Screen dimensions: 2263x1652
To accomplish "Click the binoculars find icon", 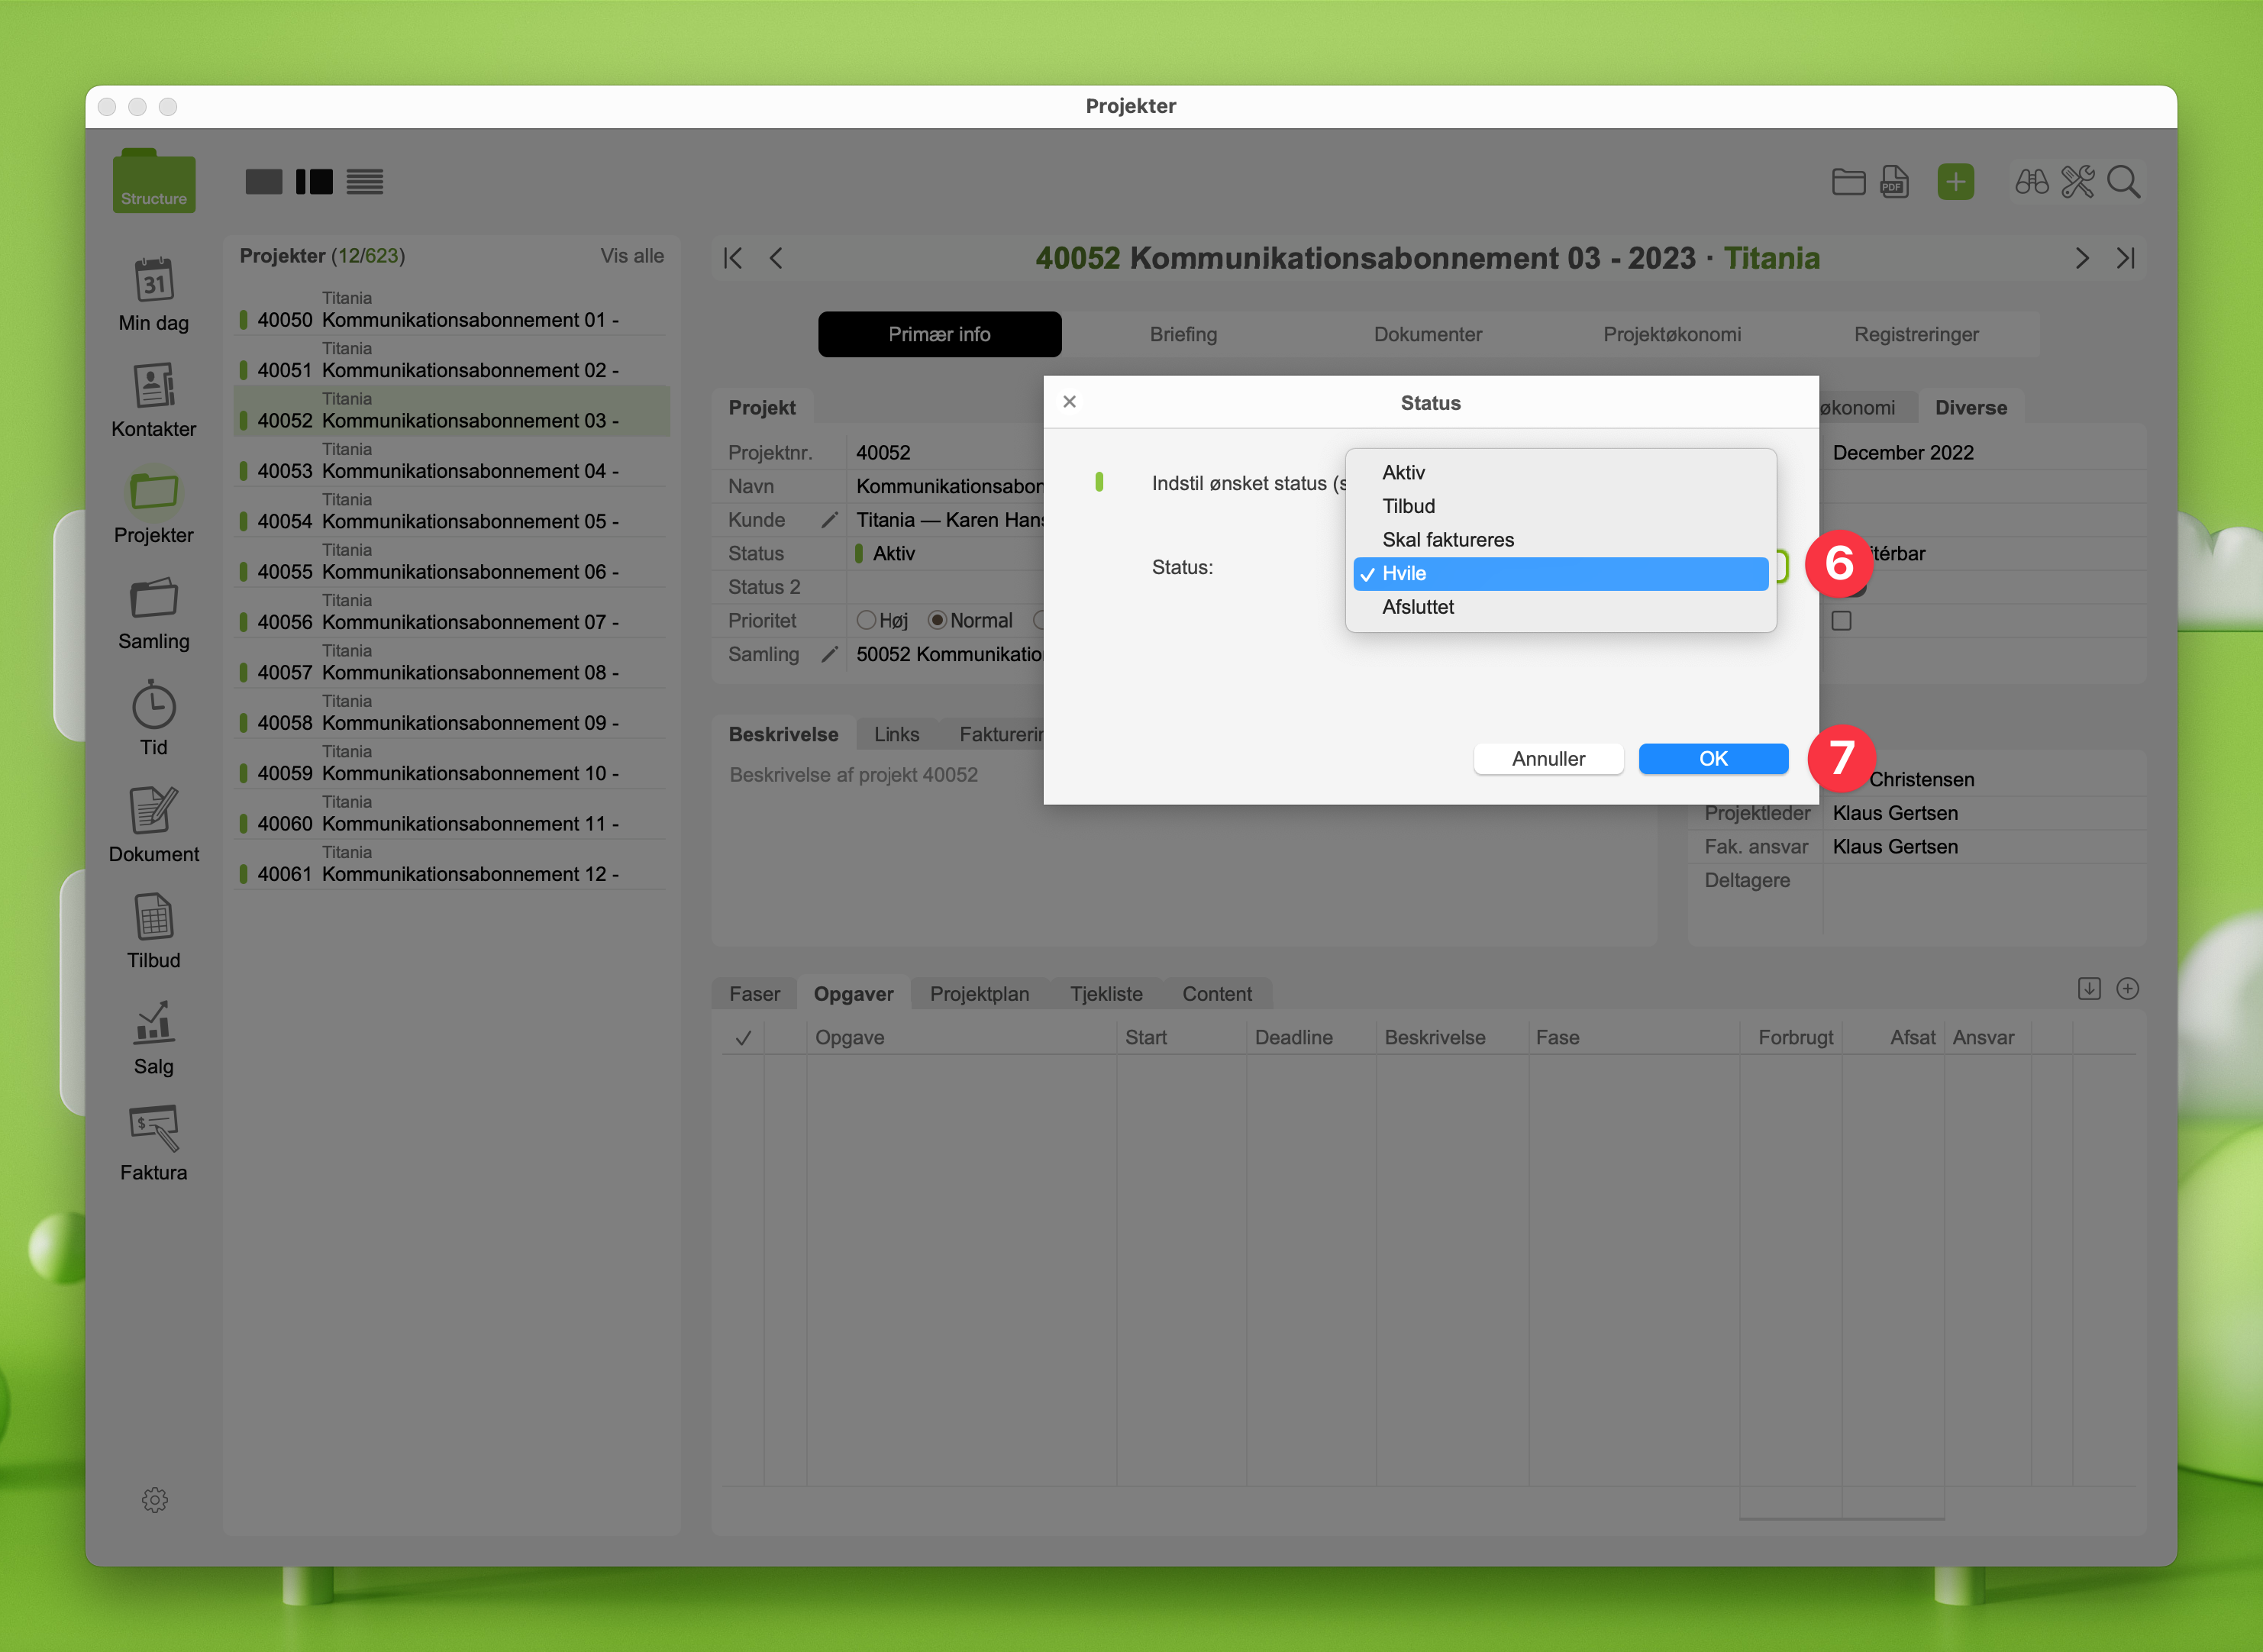I will click(2031, 182).
